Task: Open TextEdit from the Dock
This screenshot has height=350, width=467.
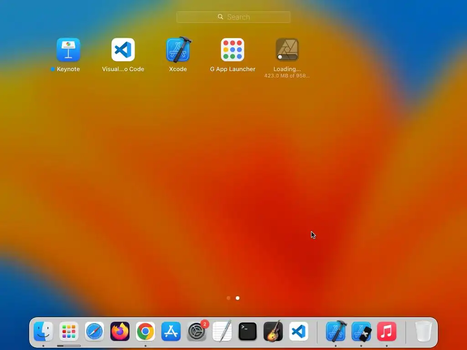Action: tap(222, 331)
